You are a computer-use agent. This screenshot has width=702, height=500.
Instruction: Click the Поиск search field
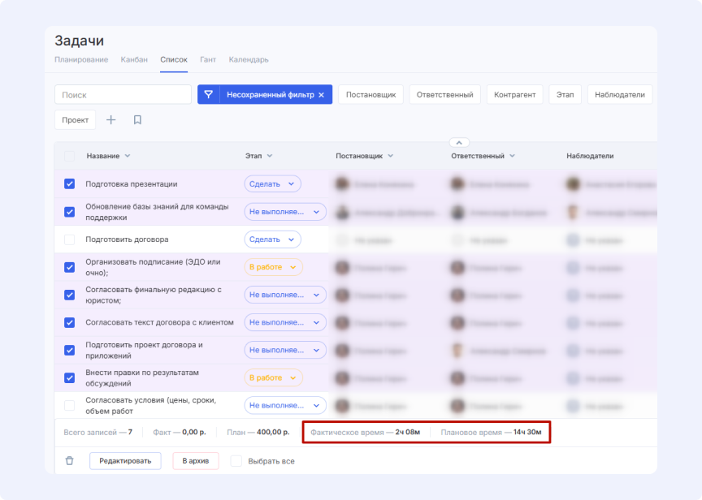pyautogui.click(x=123, y=95)
